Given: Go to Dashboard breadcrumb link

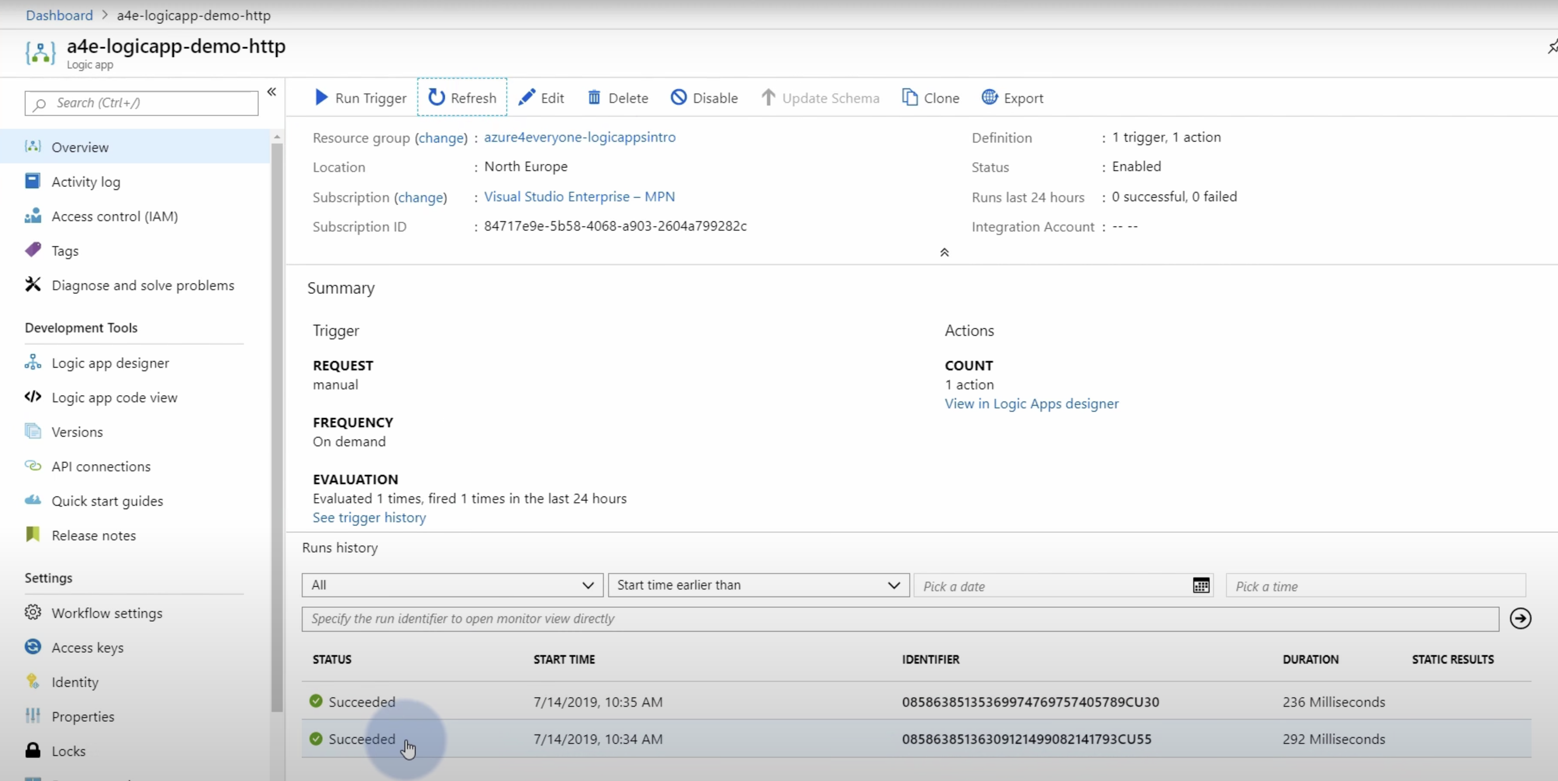Looking at the screenshot, I should [x=59, y=15].
